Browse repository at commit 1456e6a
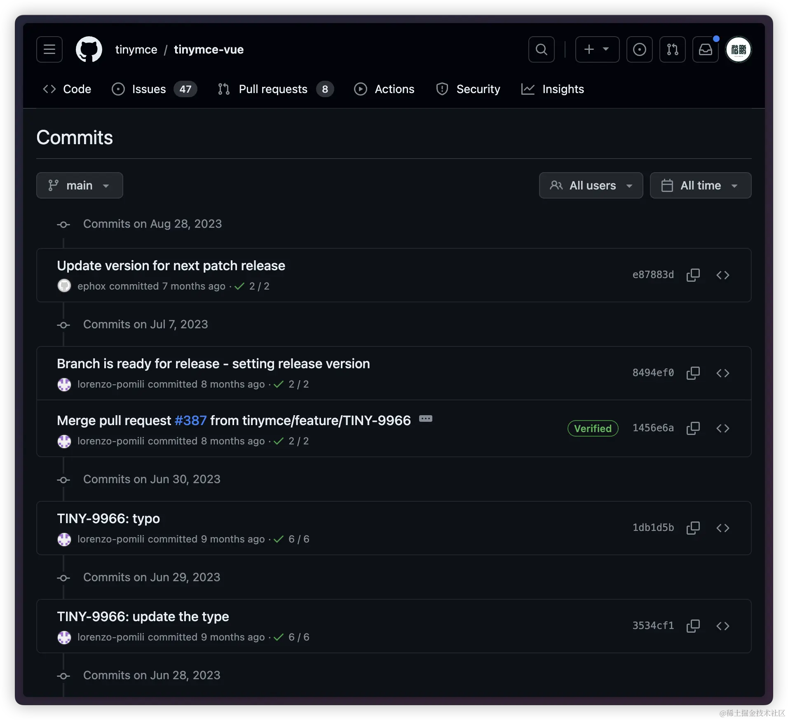788x720 pixels. click(x=723, y=428)
